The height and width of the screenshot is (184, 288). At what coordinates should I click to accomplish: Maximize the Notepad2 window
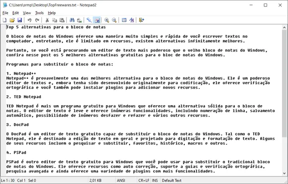(266, 5)
